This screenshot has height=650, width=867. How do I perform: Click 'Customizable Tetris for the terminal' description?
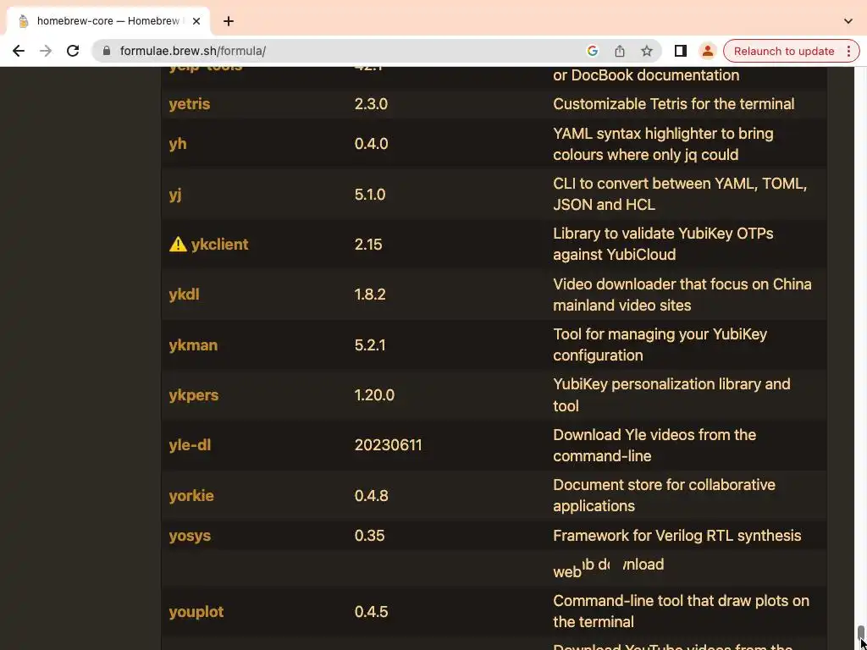pyautogui.click(x=673, y=104)
